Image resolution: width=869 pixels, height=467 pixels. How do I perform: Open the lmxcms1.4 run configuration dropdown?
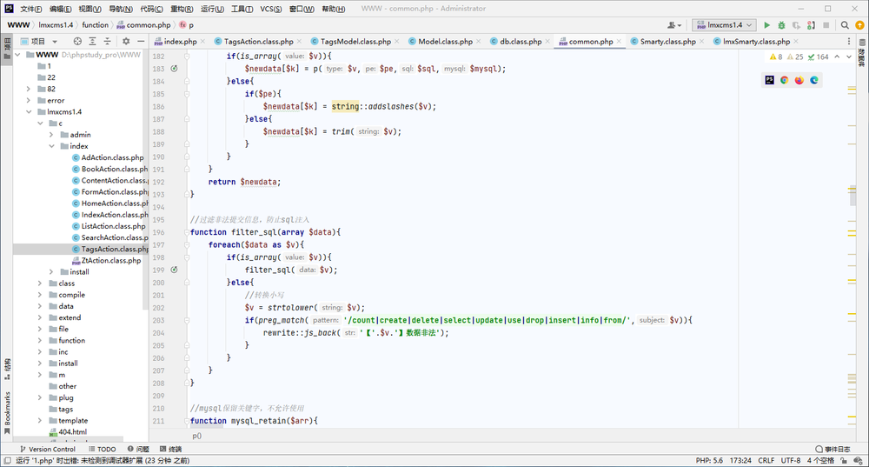723,25
